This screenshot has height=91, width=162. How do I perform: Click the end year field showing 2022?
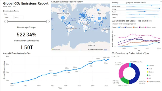[19, 17]
